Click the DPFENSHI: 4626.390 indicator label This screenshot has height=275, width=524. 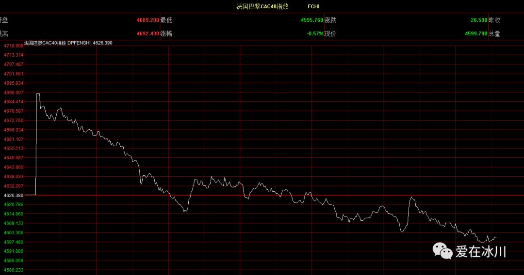[x=90, y=43]
